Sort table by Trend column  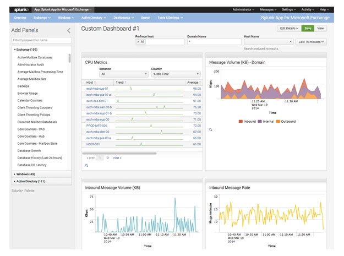tap(121, 83)
